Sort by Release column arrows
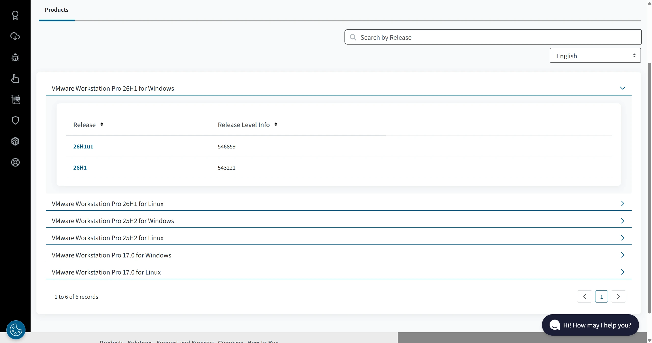This screenshot has height=343, width=652. (x=102, y=124)
